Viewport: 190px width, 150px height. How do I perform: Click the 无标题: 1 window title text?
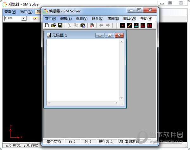[60, 35]
